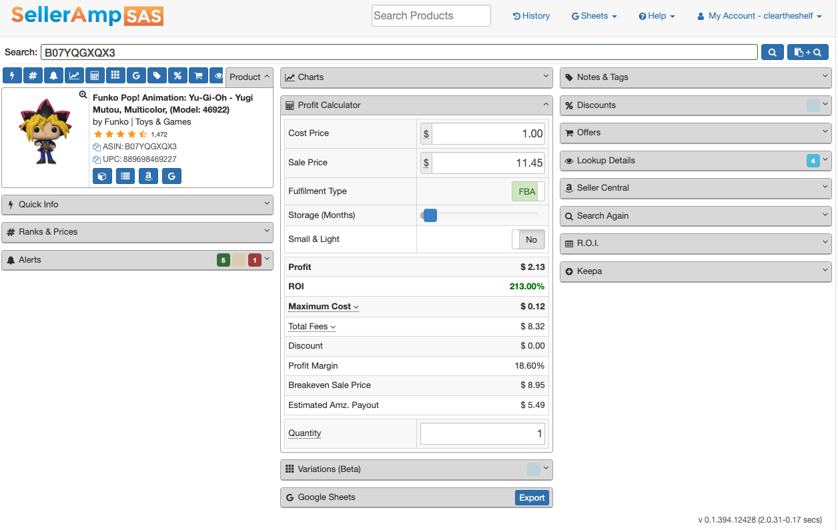Click the light blue swatch on Discounts

(x=813, y=105)
